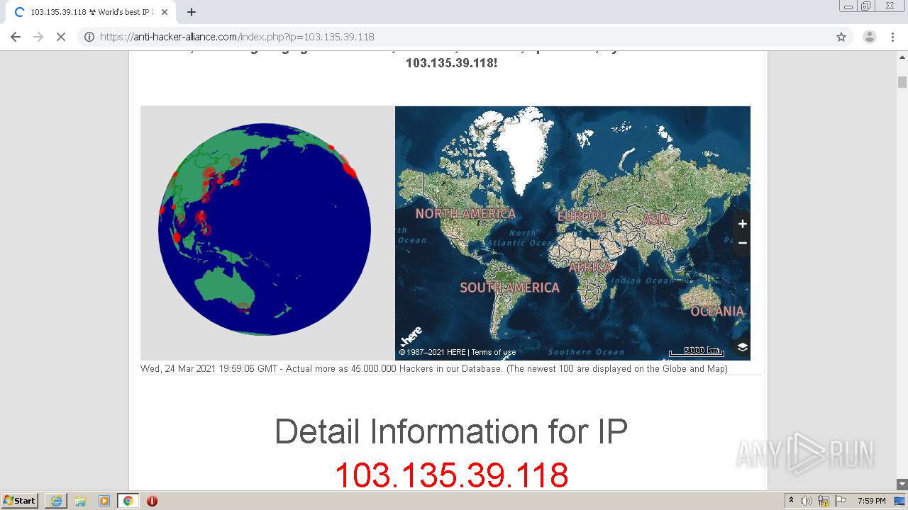Open the volume control in tray
This screenshot has width=908, height=510.
(806, 501)
